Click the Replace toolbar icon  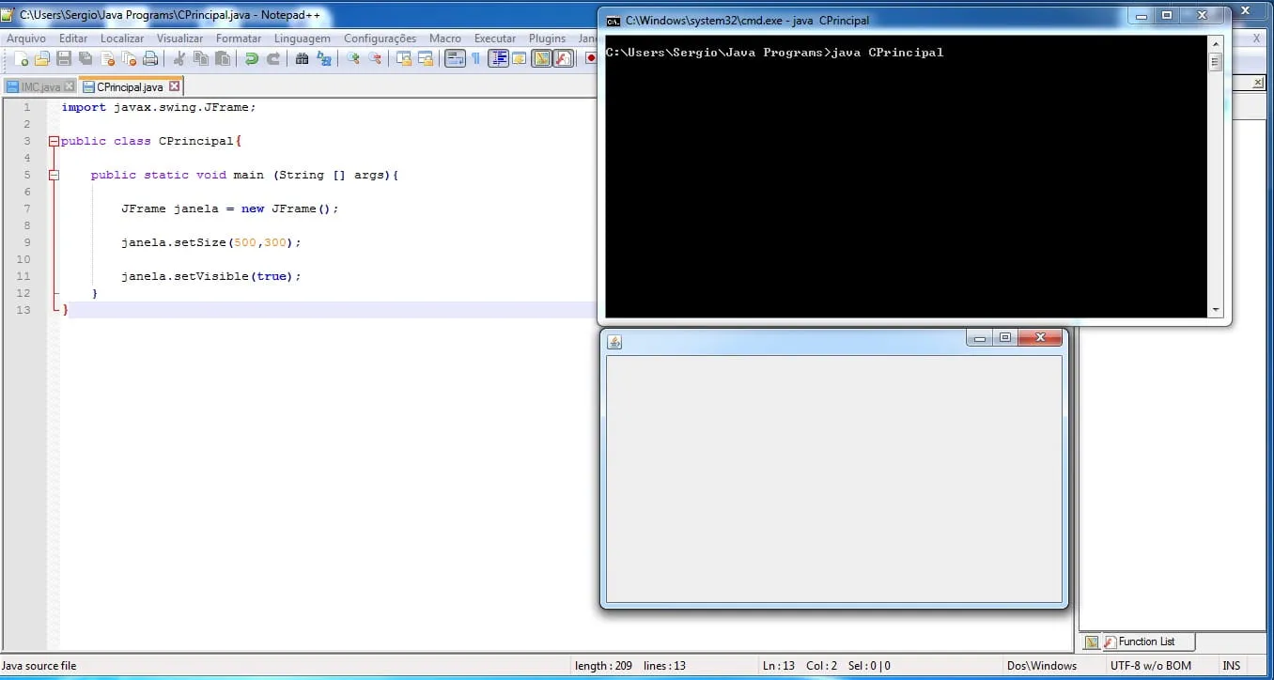(323, 58)
